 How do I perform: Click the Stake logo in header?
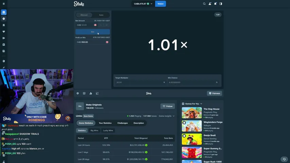click(79, 4)
